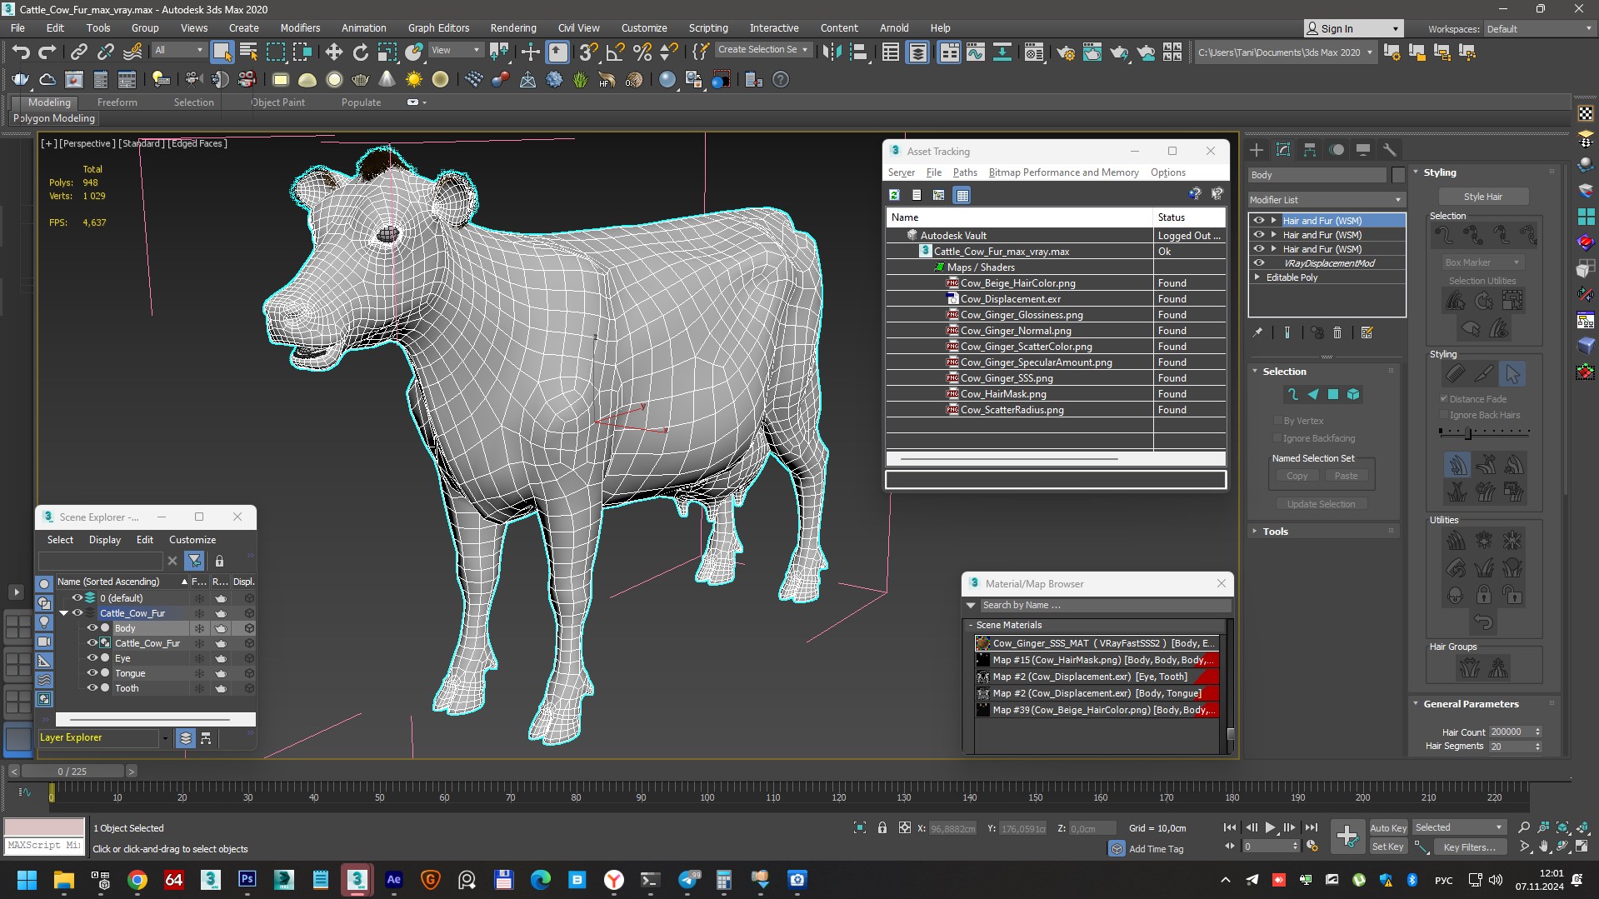Open the Utilities wrench panel tab
The image size is (1599, 899).
click(1390, 150)
